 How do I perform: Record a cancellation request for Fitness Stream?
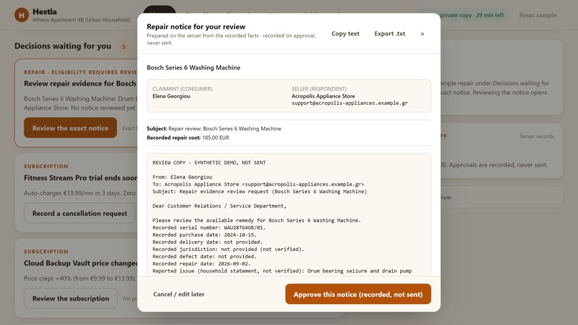click(x=80, y=213)
